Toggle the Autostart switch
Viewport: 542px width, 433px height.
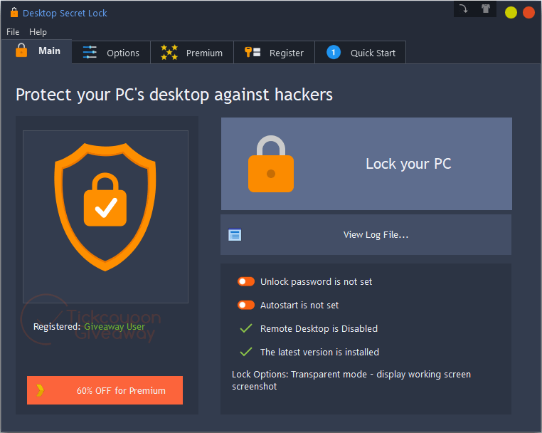coord(246,305)
